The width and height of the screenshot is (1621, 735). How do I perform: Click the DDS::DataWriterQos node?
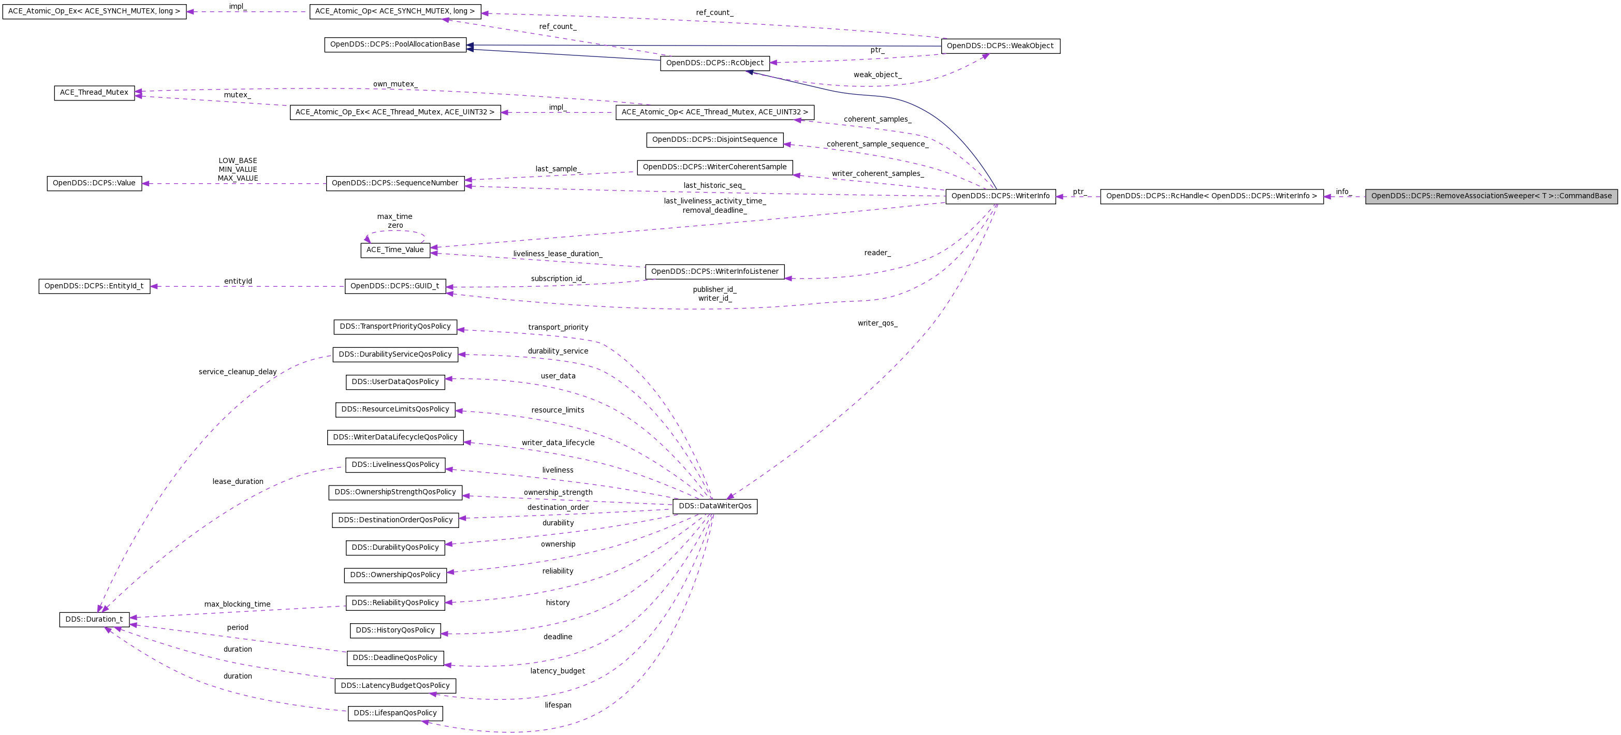tap(715, 507)
